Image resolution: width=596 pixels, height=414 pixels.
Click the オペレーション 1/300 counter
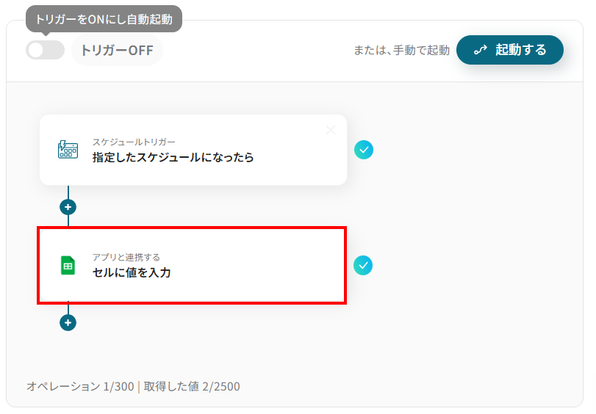(81, 386)
